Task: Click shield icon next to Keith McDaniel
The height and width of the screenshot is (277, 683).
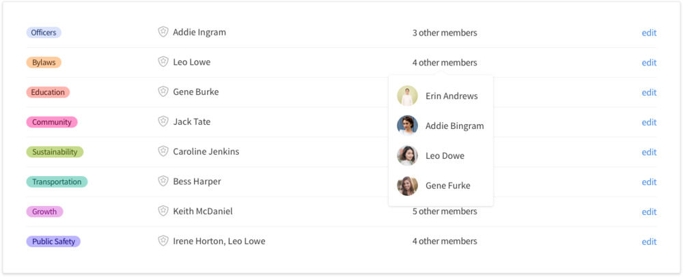Action: (x=163, y=212)
